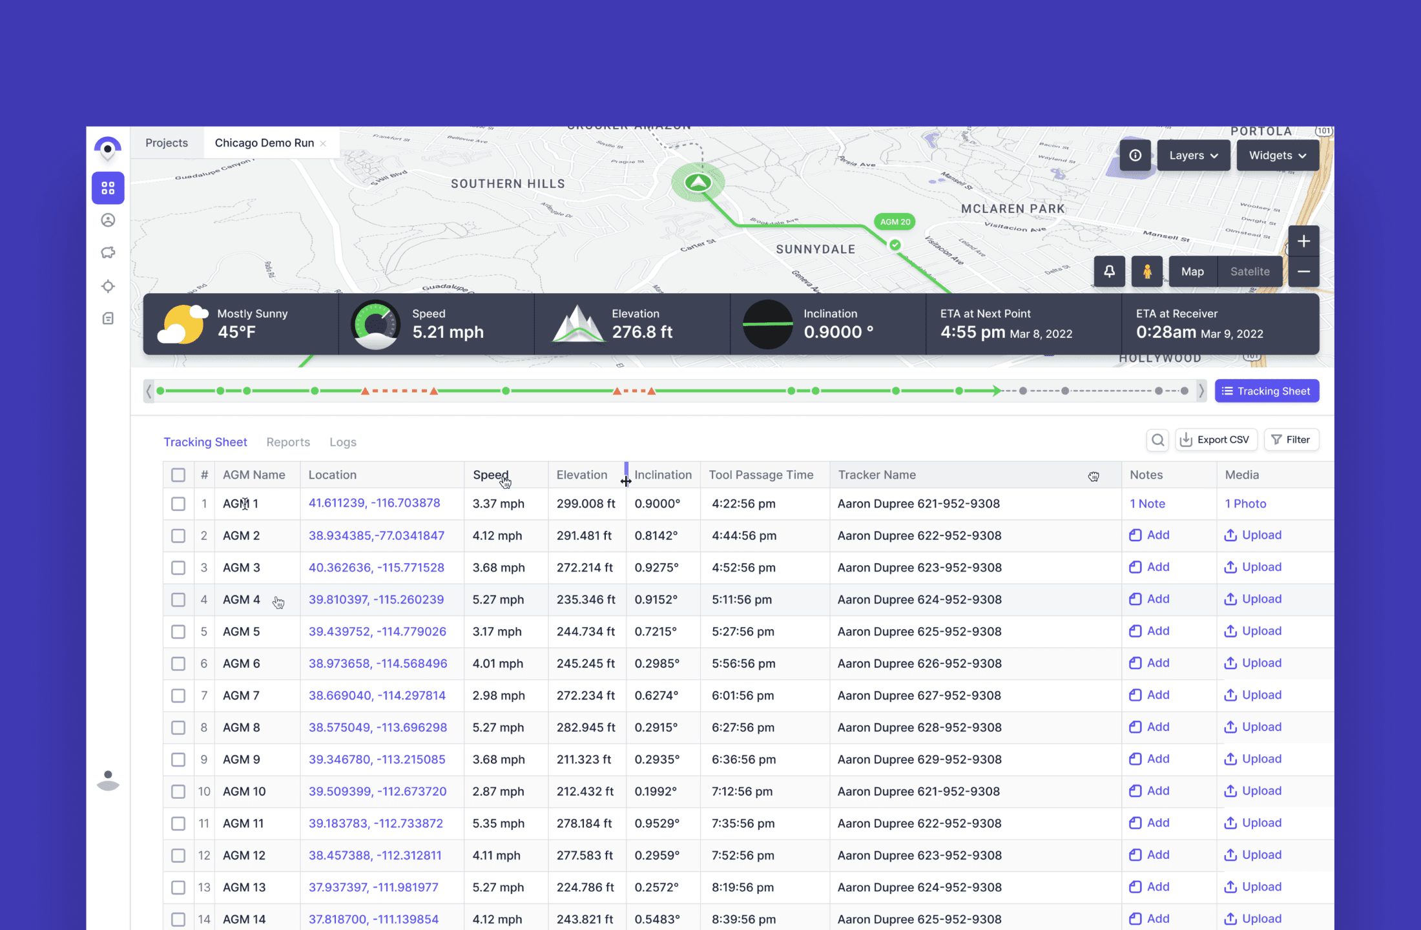Open the piggy bank sidebar icon
The width and height of the screenshot is (1421, 930).
point(108,253)
